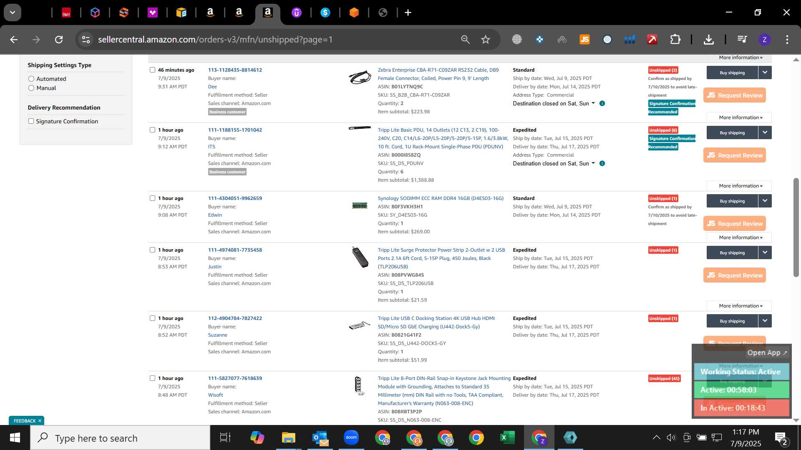This screenshot has height=450, width=801.
Task: Expand Buy shipping dropdown for Zebra cable order
Action: 765,72
